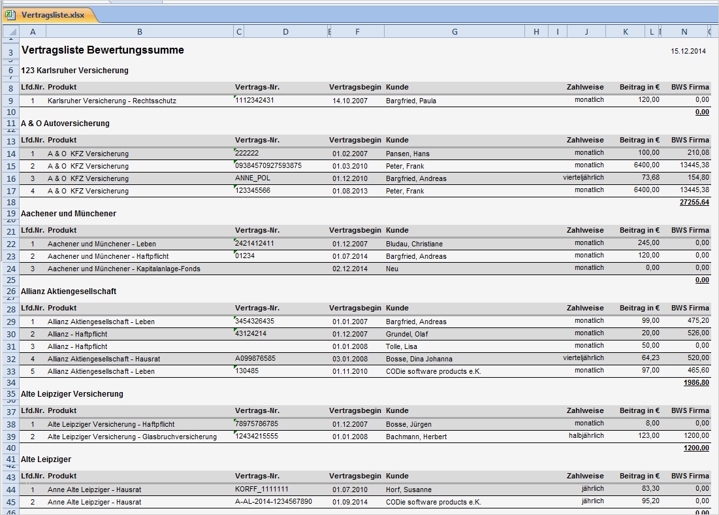Click contract number KORFF_1111111

262,490
